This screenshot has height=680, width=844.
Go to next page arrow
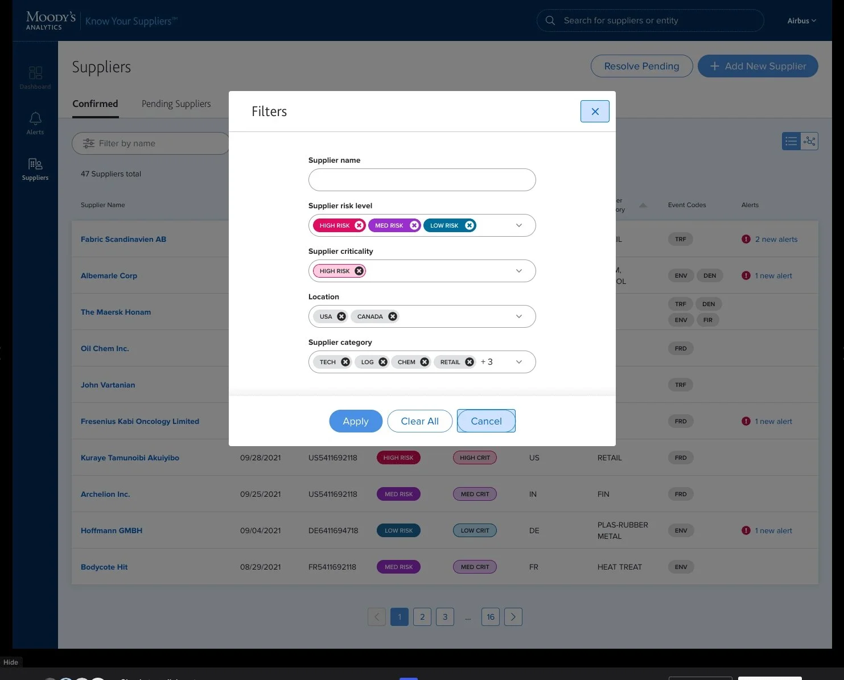[513, 617]
